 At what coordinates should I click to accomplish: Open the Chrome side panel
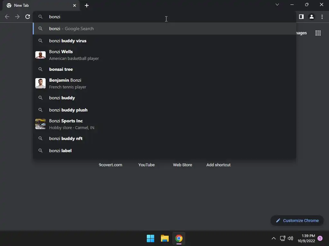pos(301,17)
